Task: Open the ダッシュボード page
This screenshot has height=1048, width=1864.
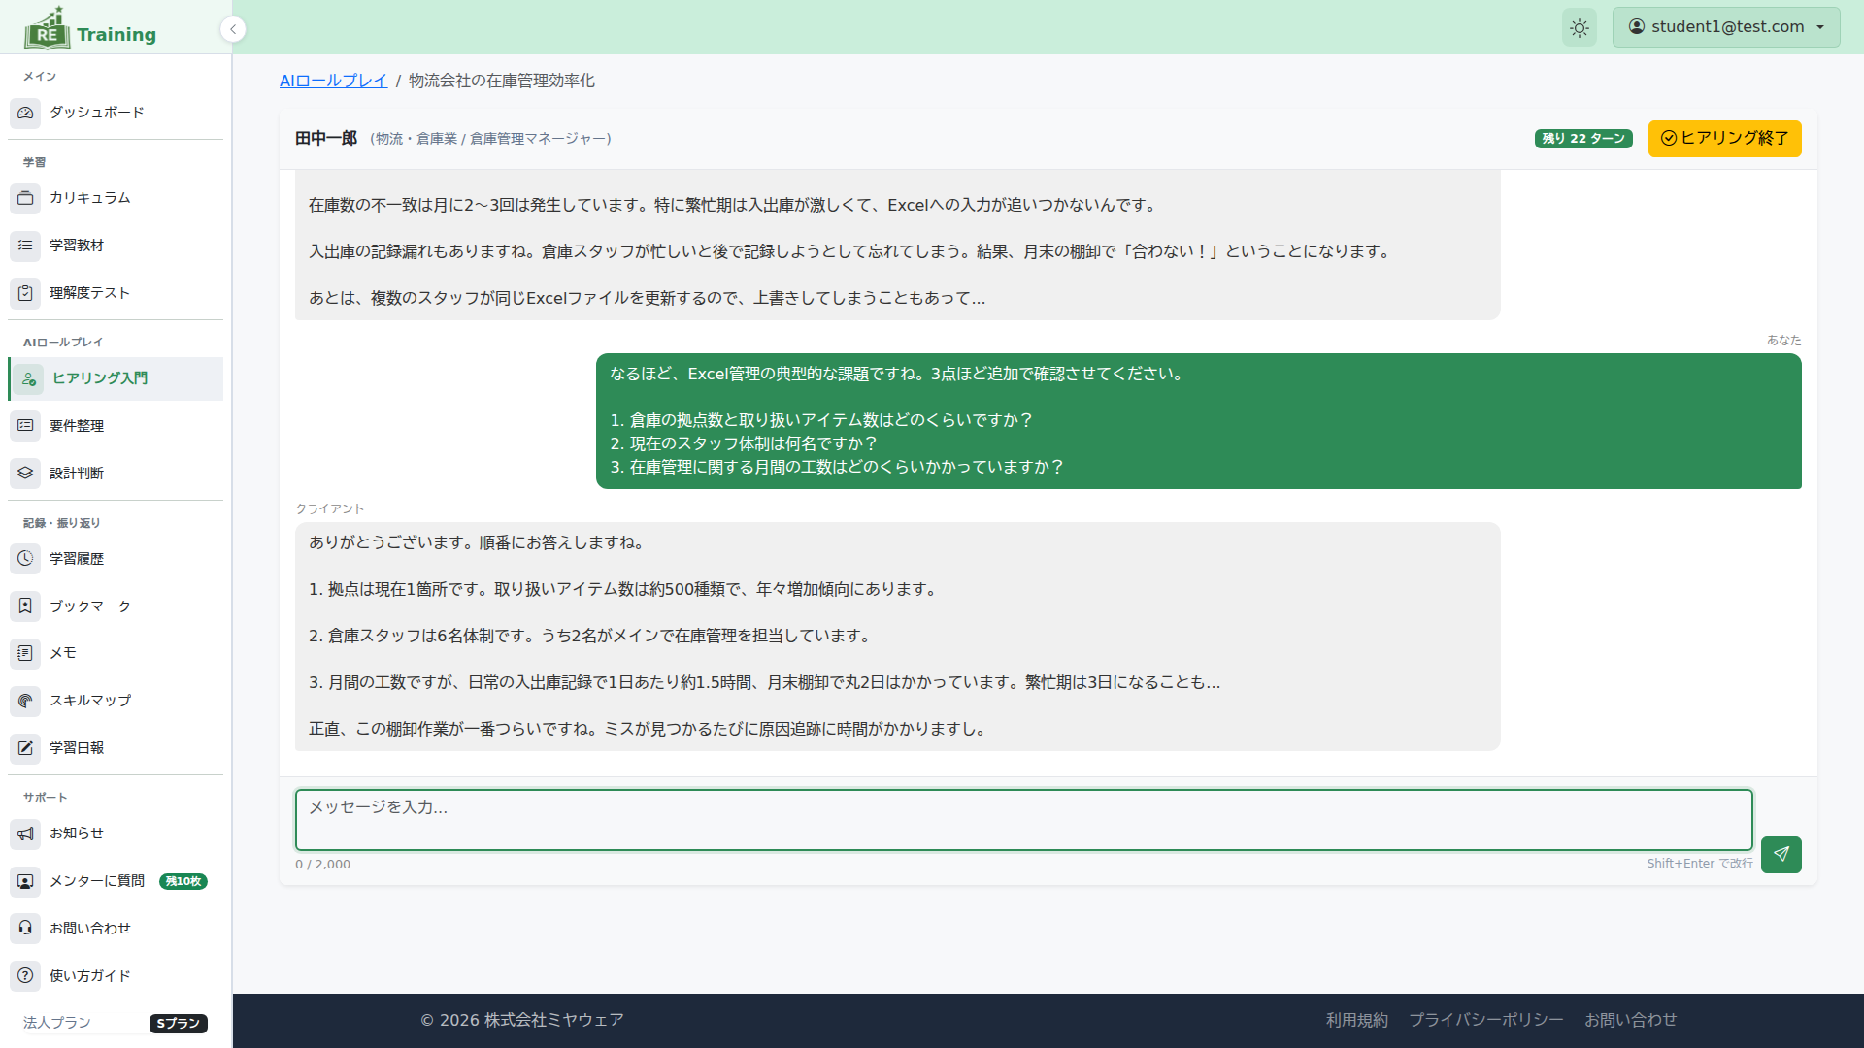Action: (96, 113)
